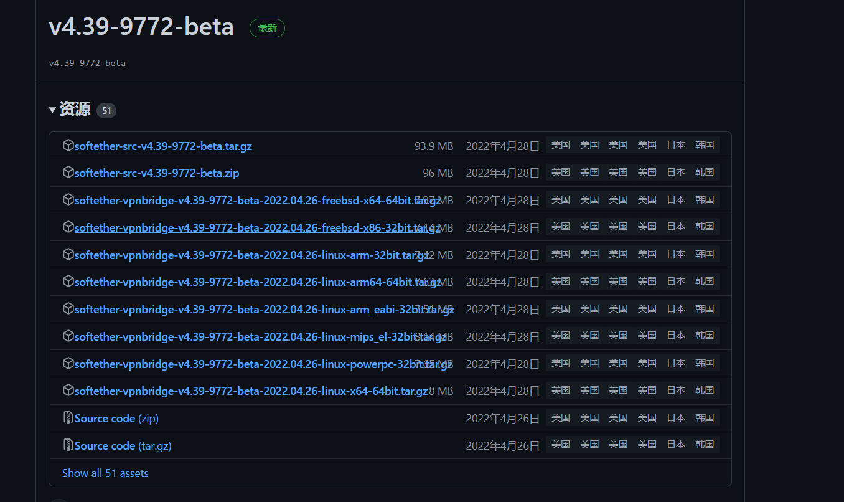Viewport: 844px width, 502px height.
Task: Click package icon for freebsd-x86-32bit vpnbridge asset
Action: pos(68,227)
